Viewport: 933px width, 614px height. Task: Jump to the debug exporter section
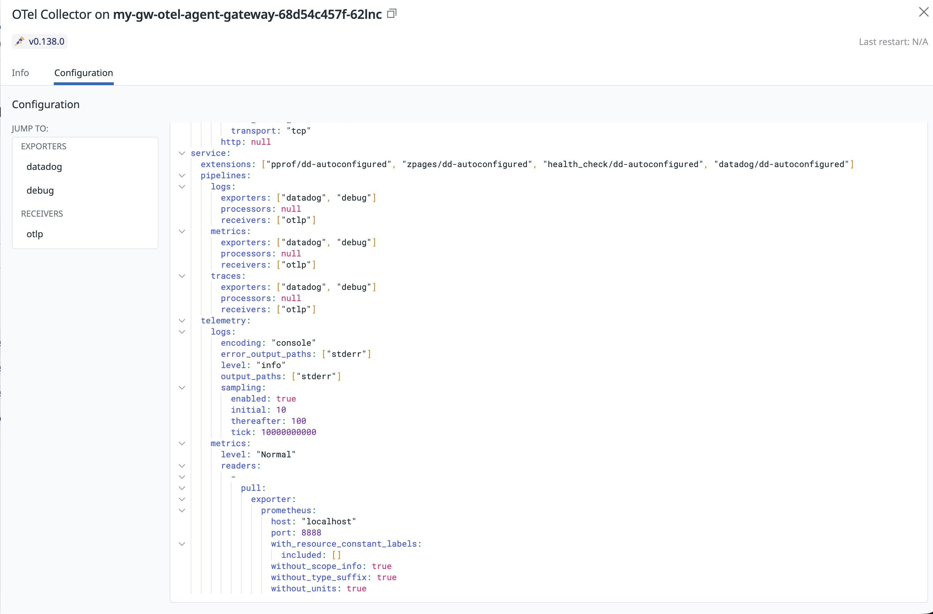click(x=40, y=190)
